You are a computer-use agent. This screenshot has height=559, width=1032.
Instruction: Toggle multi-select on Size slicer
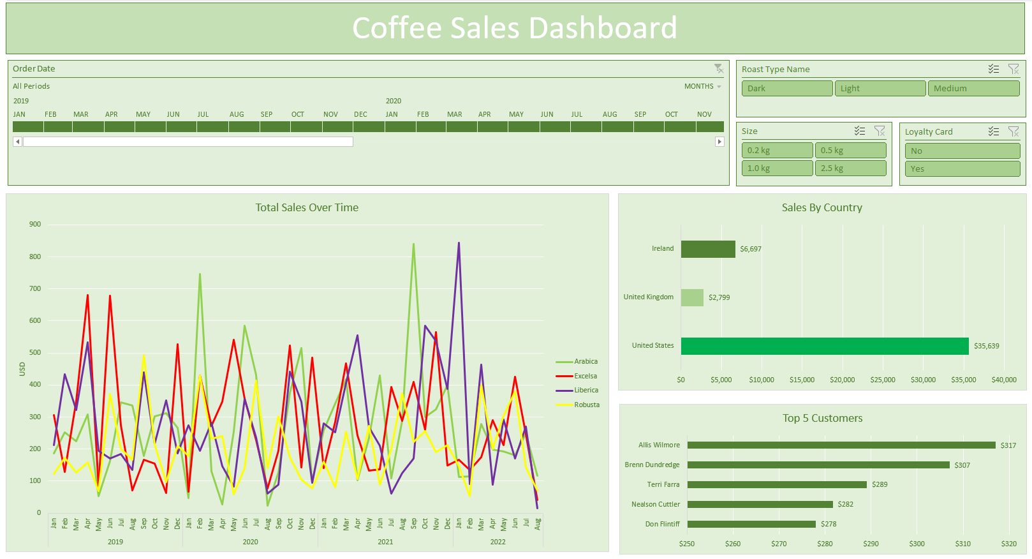860,131
